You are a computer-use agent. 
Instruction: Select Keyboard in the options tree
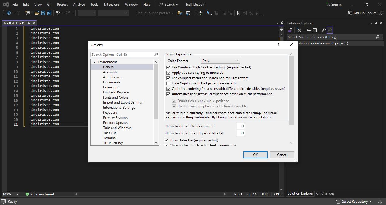click(x=110, y=113)
